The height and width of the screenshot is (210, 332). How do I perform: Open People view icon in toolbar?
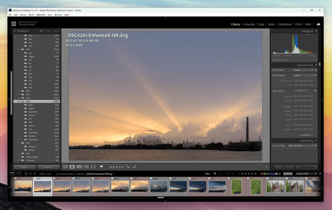tap(93, 167)
